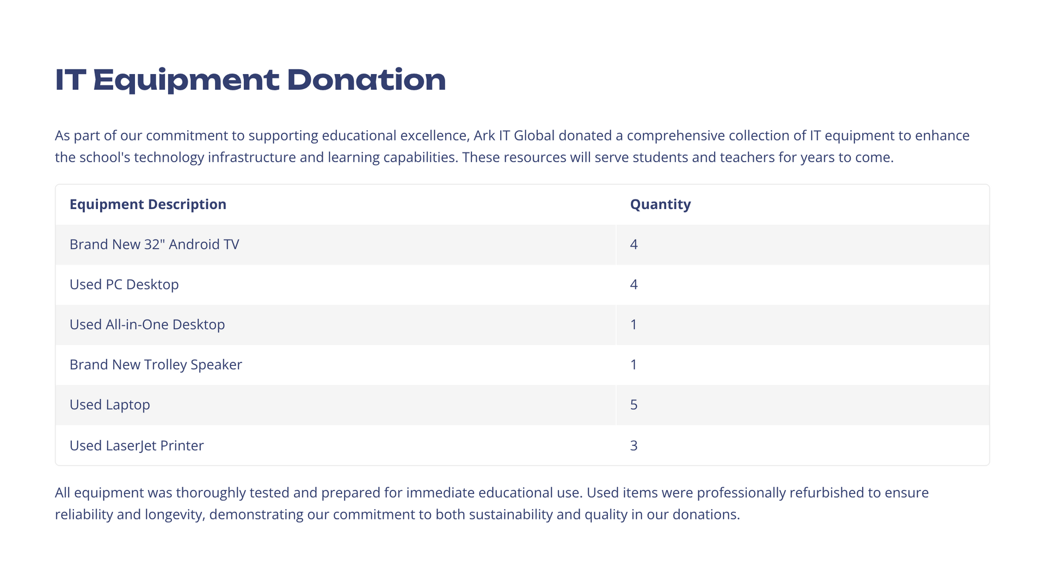
Task: Click the 'Brand New 32" Android TV' cell
Action: [x=154, y=244]
